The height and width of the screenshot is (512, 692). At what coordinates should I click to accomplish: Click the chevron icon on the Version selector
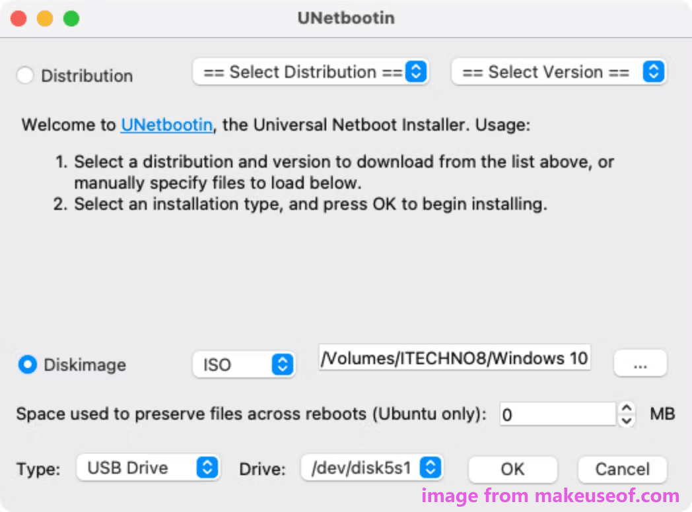(x=653, y=72)
